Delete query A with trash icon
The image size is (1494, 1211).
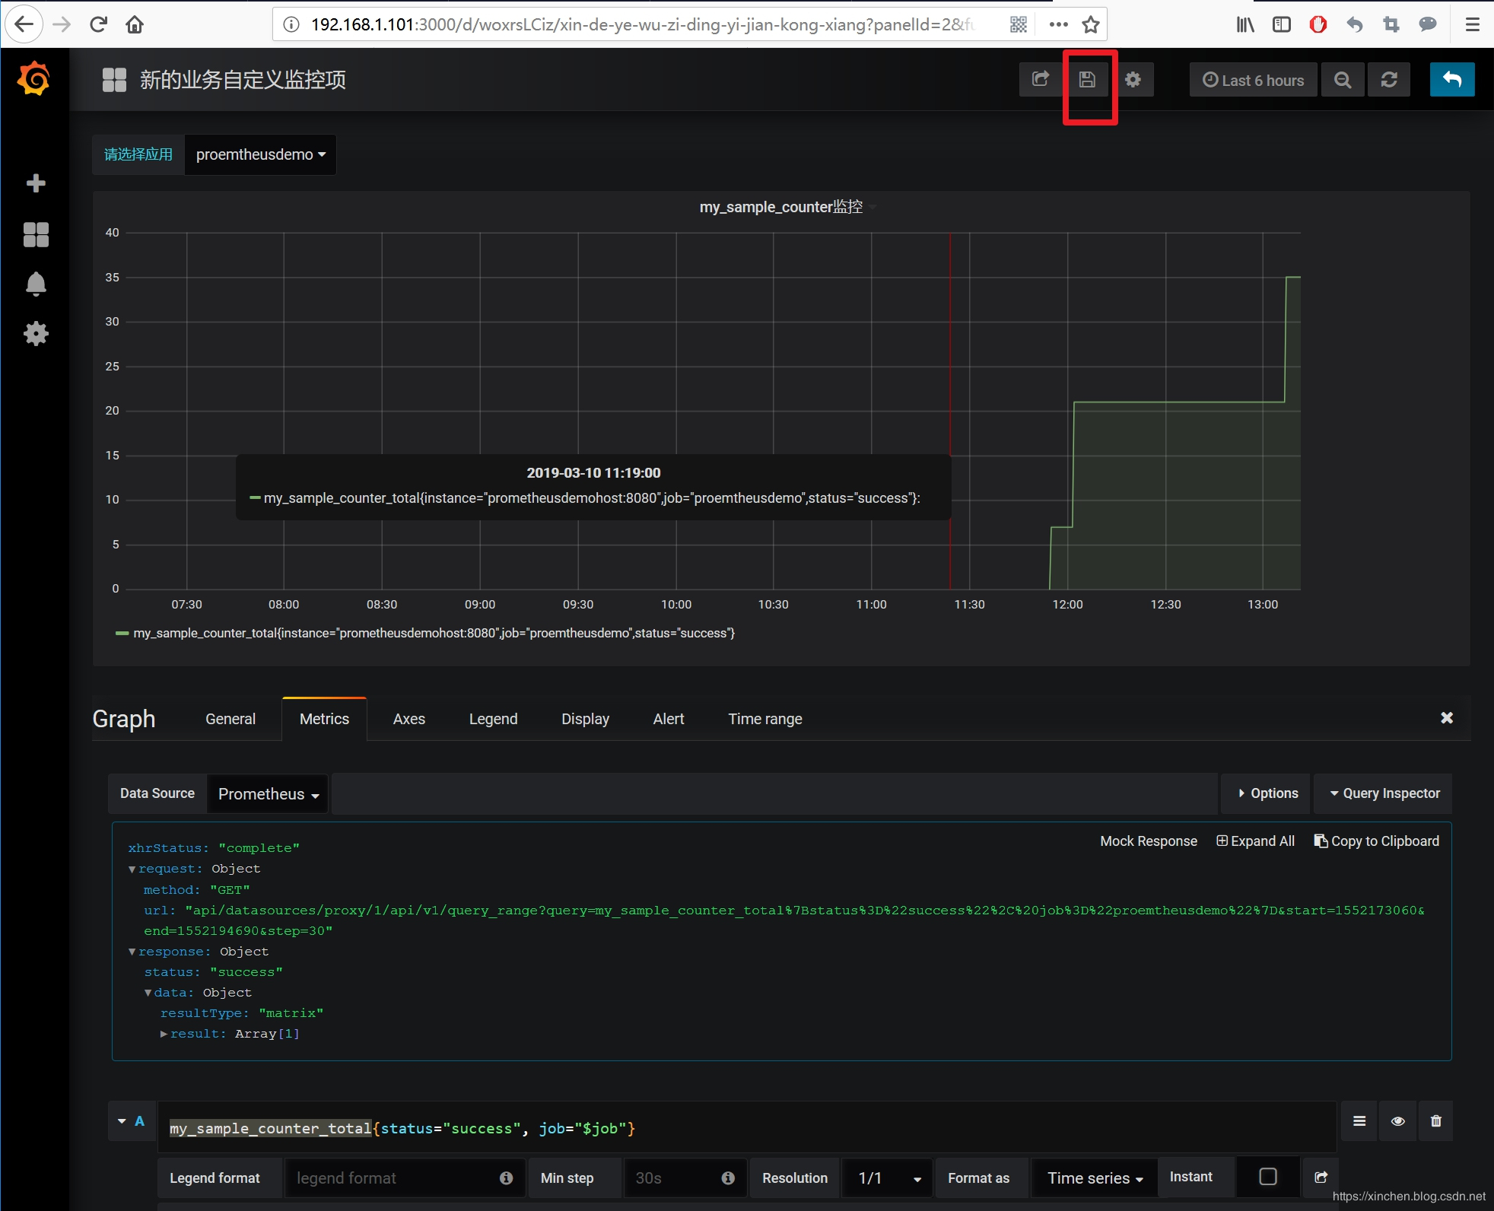tap(1435, 1121)
